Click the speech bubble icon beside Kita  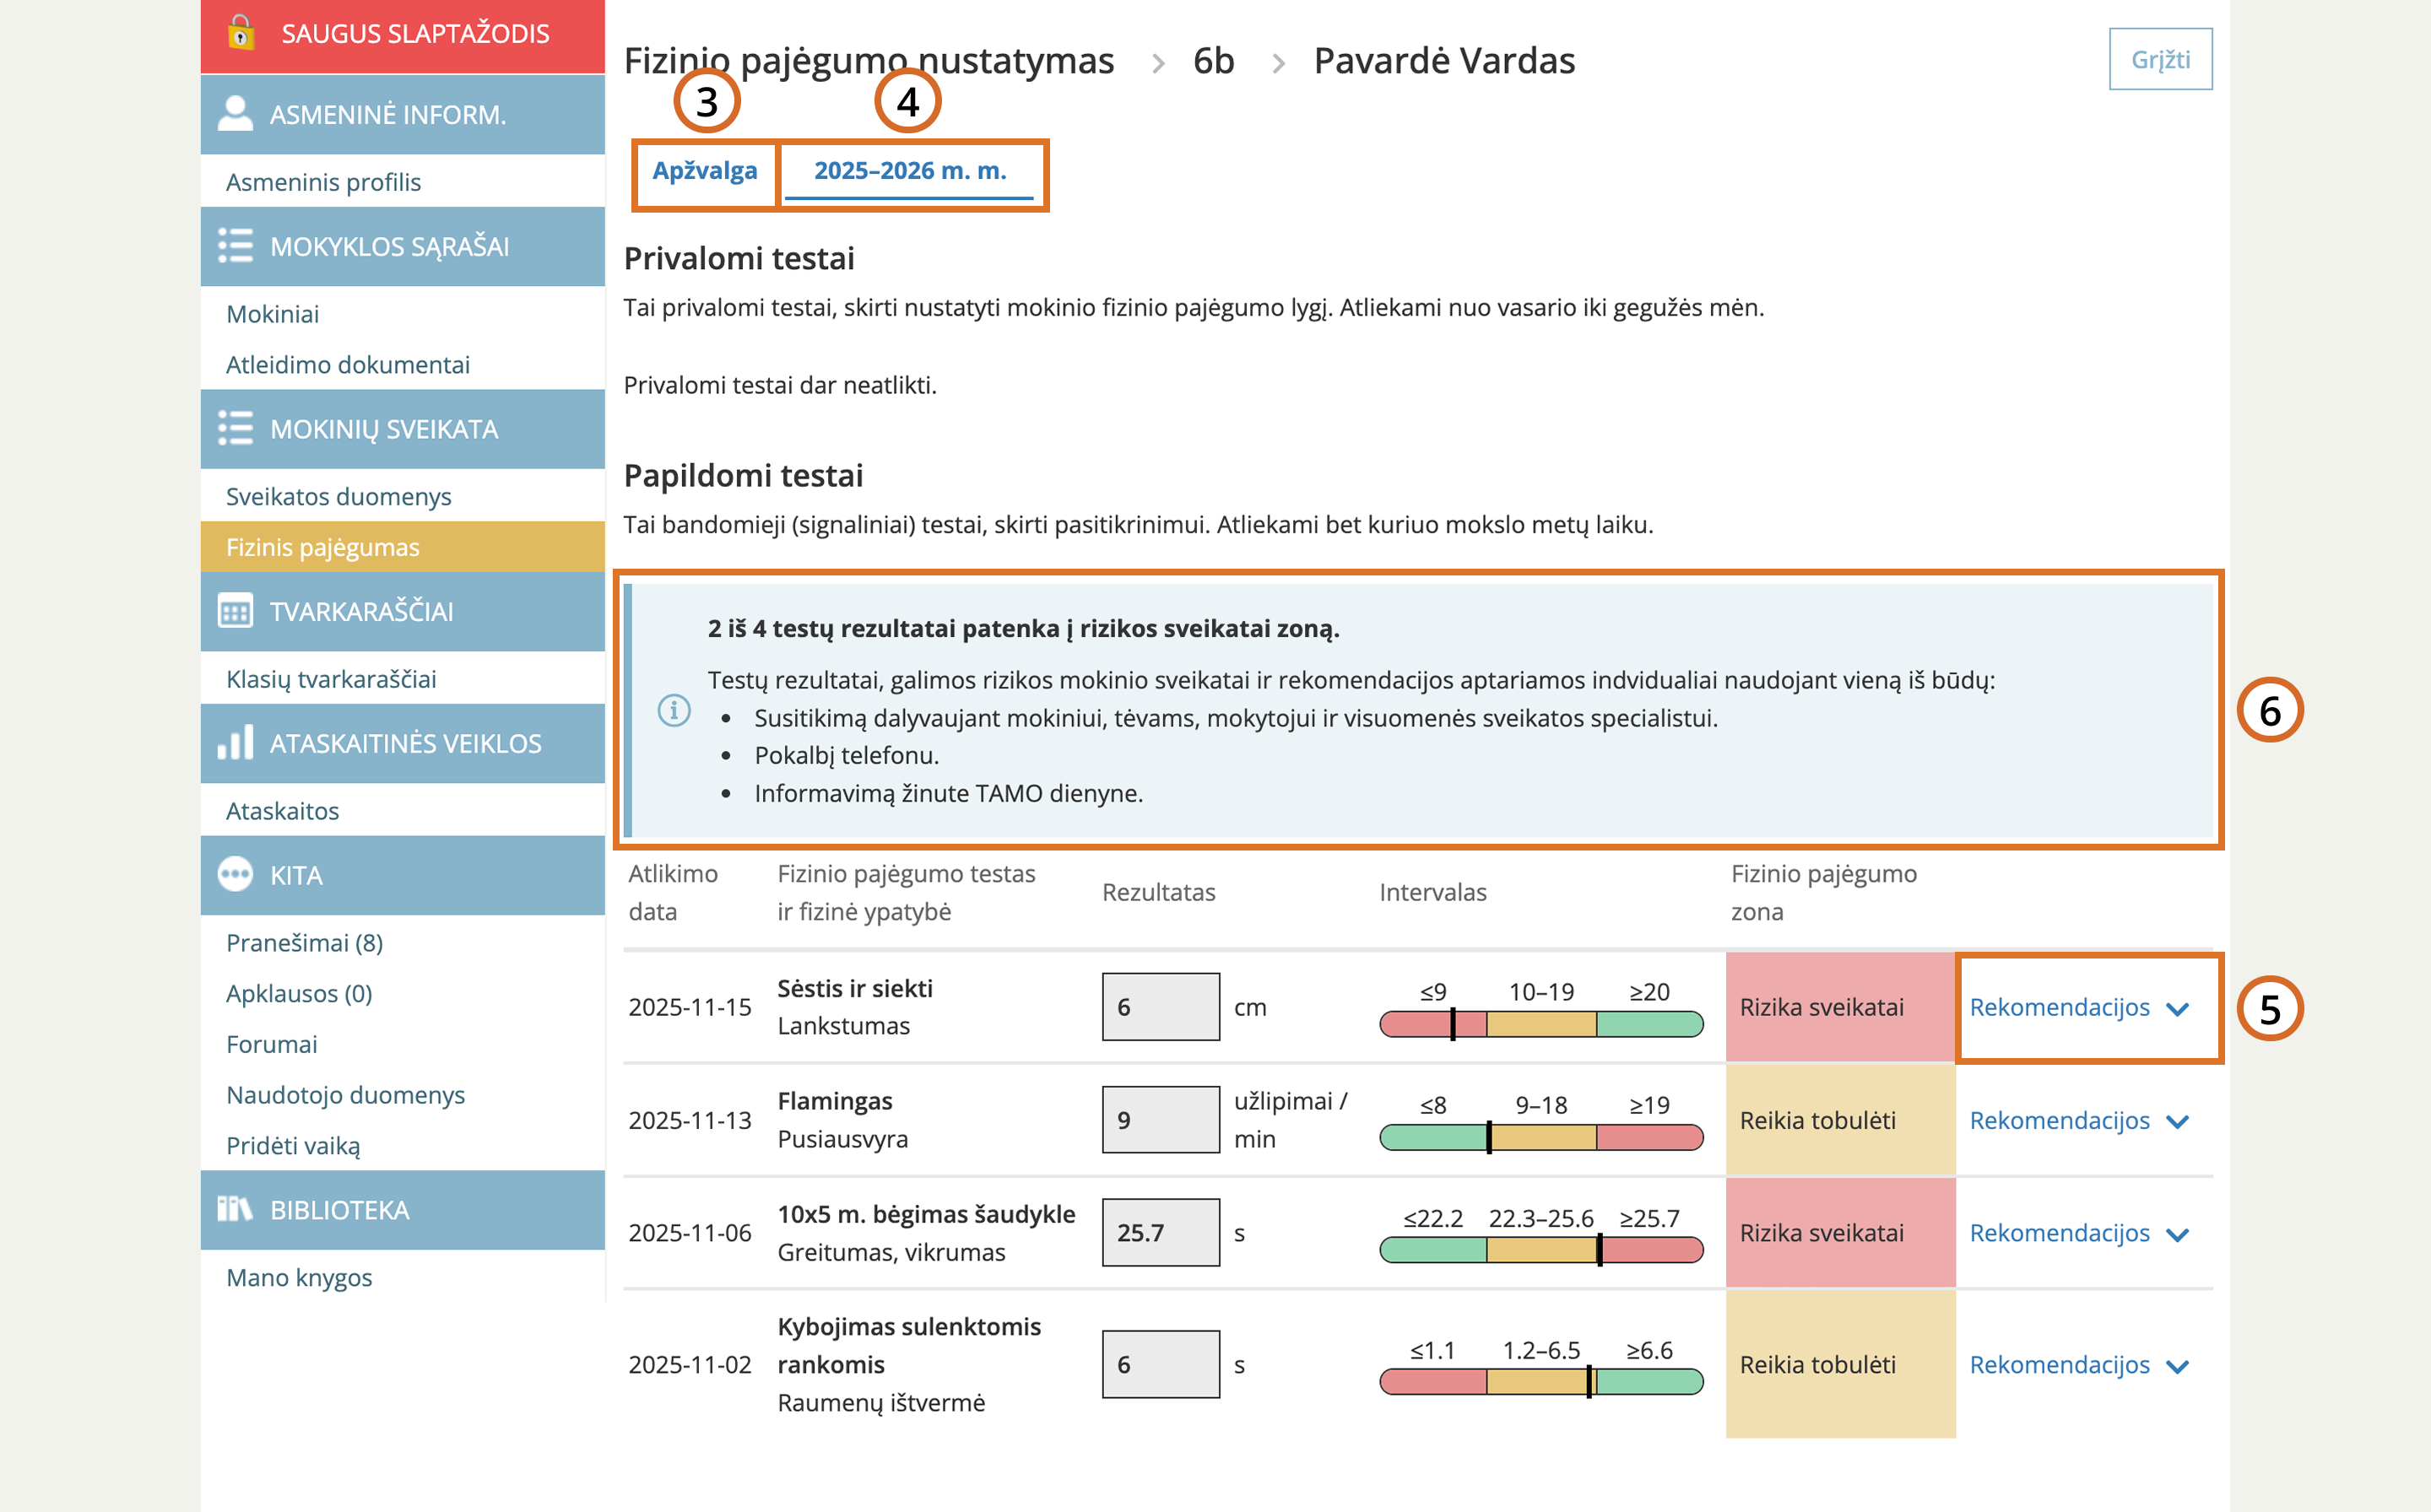236,875
